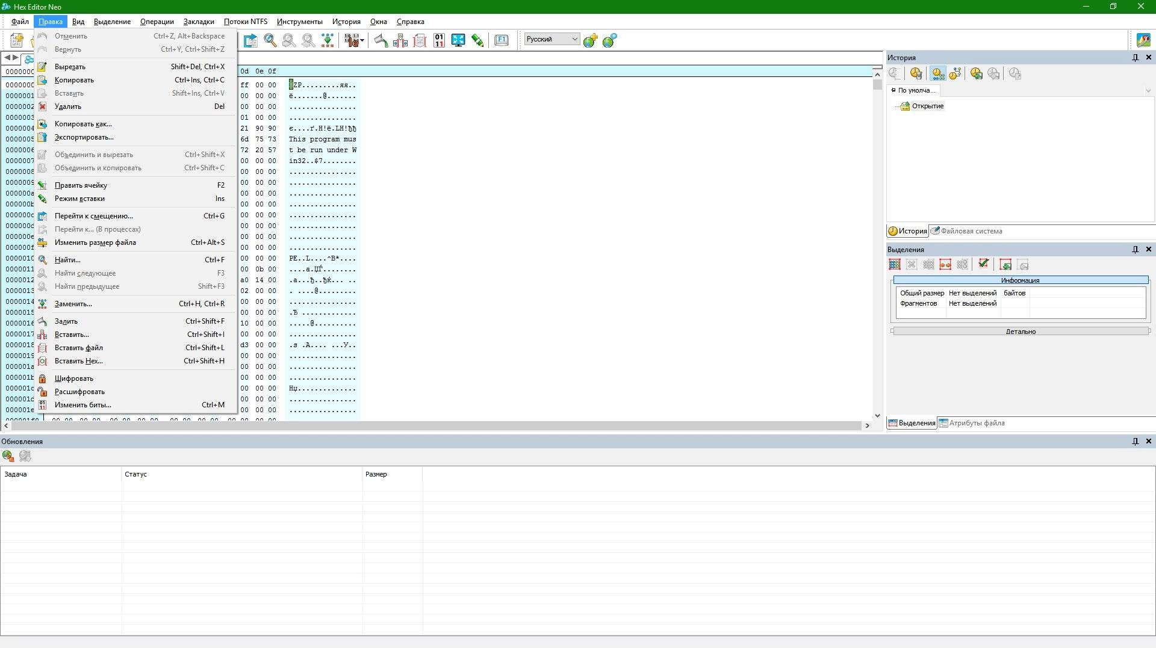The image size is (1156, 648).
Task: Click the top-right corner toolbar icon
Action: [x=1143, y=40]
